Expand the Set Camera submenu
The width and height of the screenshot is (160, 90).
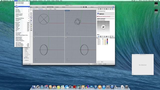click(x=22, y=12)
